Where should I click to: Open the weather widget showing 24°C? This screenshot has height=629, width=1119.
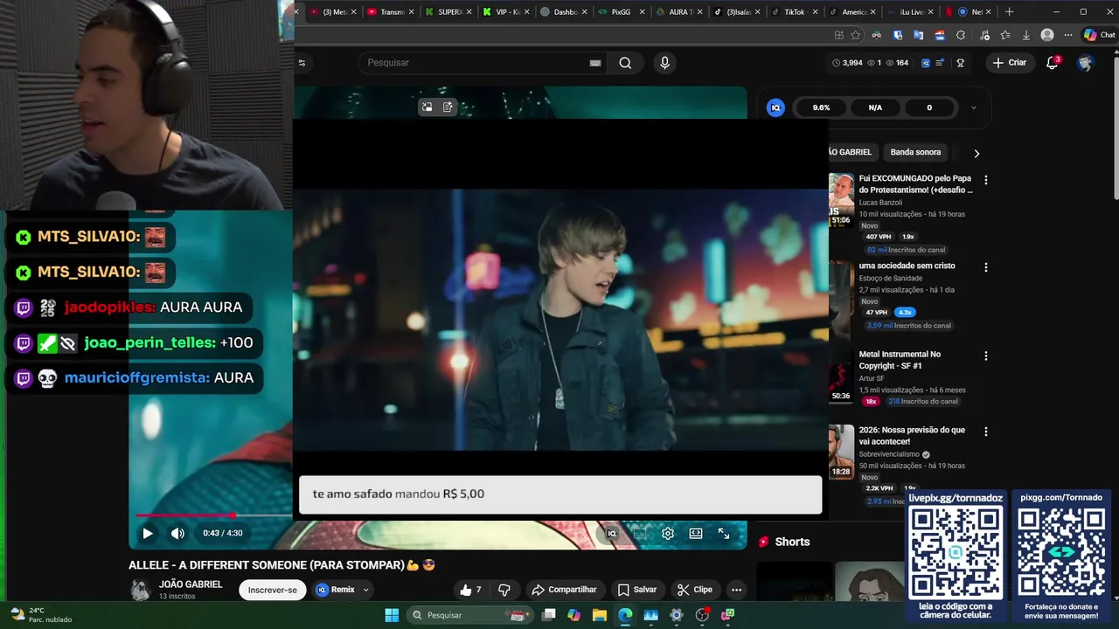point(41,615)
